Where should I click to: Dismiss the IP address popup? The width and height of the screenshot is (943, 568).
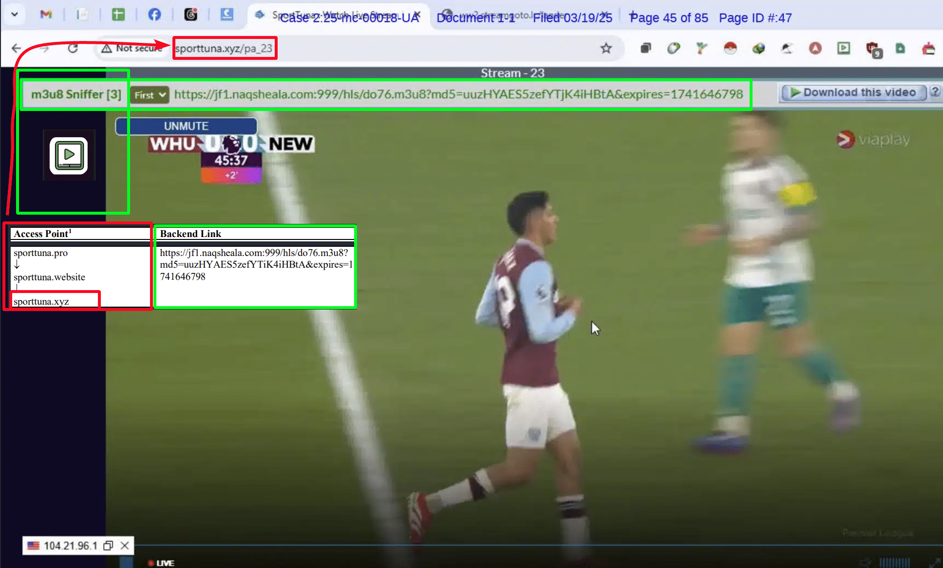(125, 546)
